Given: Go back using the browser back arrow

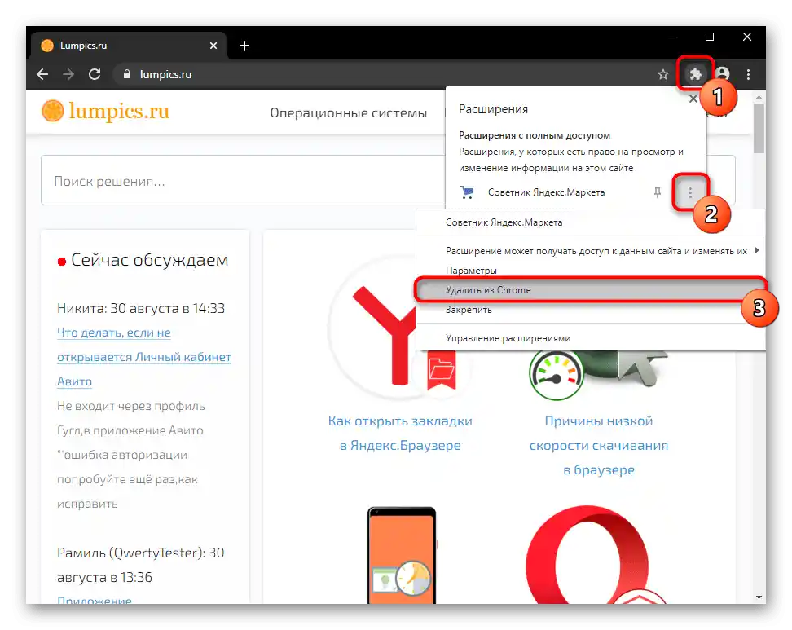Looking at the screenshot, I should tap(42, 74).
